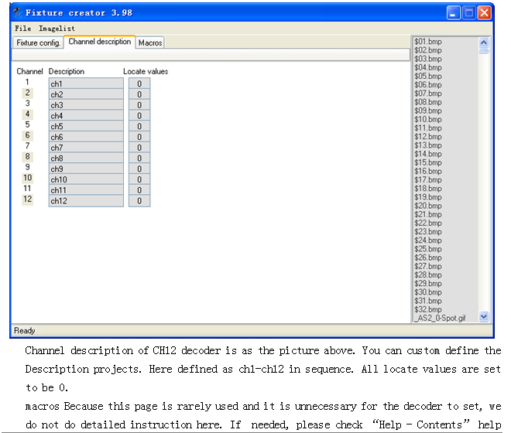Click the ch1 description field
Image resolution: width=511 pixels, height=433 pixels.
coord(86,84)
